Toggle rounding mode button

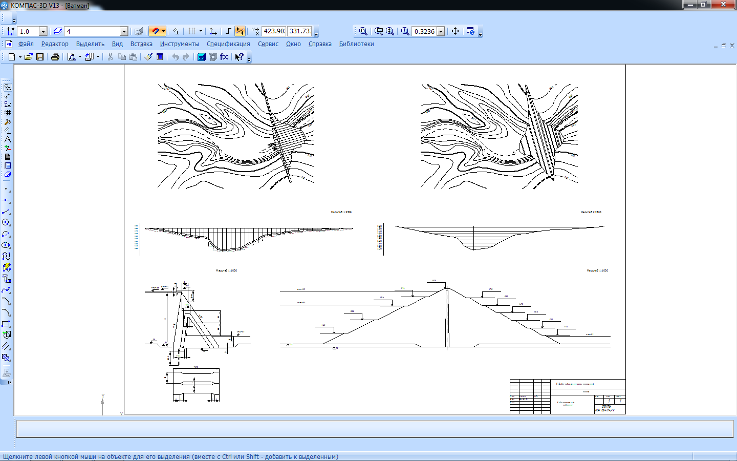tap(240, 31)
